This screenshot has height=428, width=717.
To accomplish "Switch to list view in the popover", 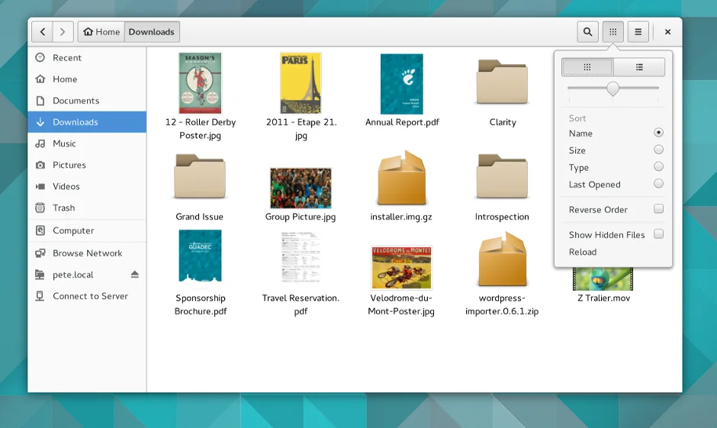I will 639,67.
